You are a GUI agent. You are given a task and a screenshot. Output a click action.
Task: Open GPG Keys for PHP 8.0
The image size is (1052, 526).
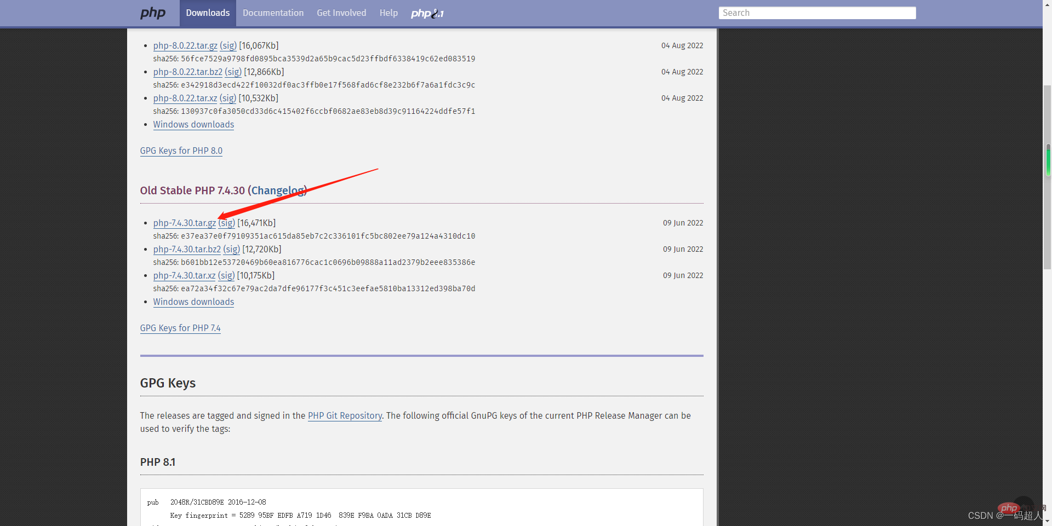click(x=181, y=151)
